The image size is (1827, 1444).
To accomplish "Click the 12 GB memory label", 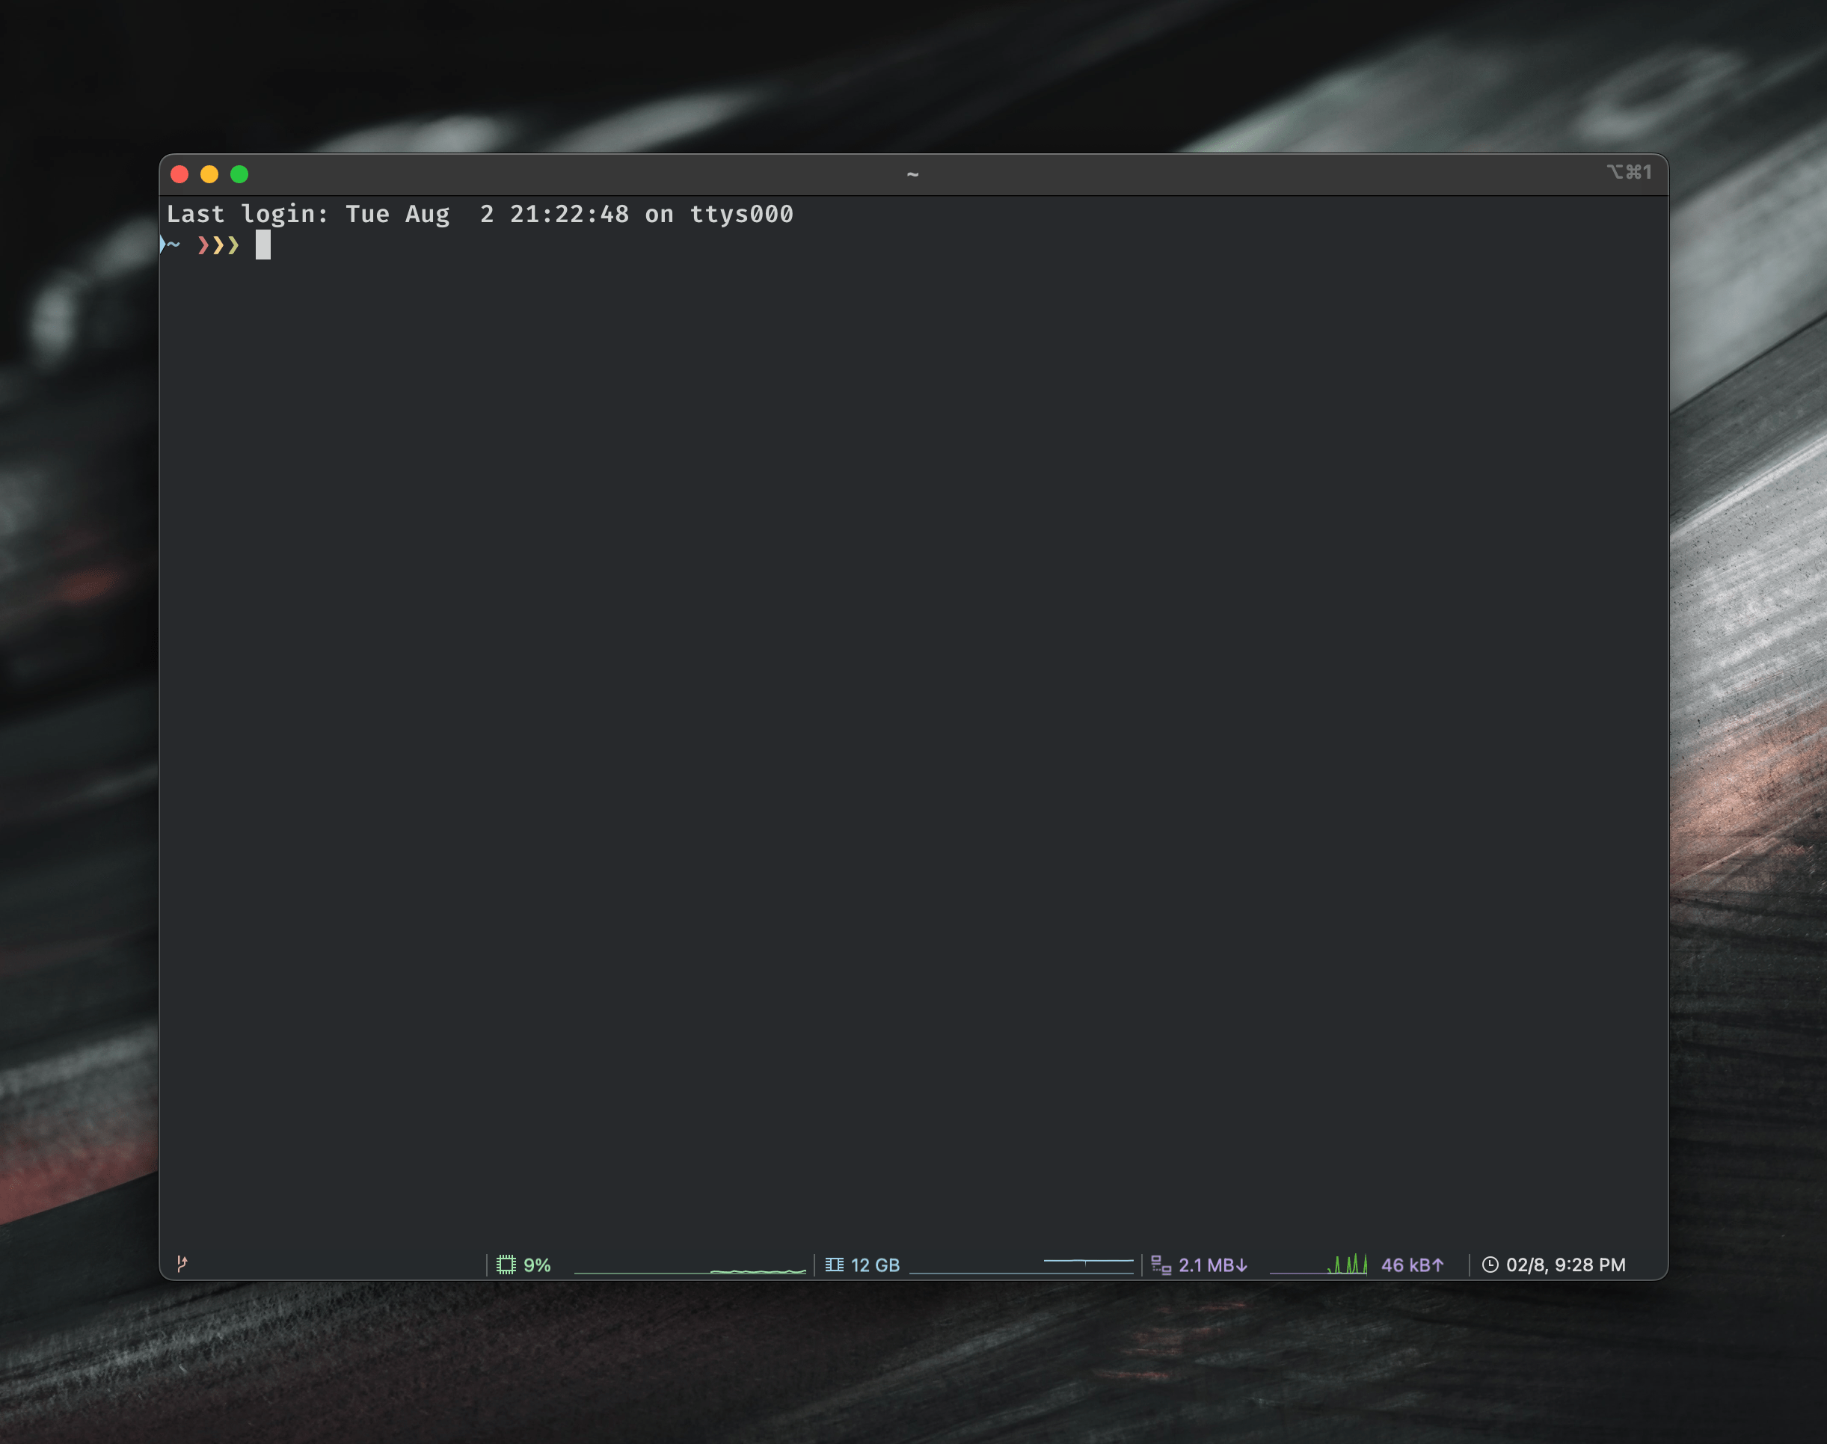I will click(x=875, y=1265).
